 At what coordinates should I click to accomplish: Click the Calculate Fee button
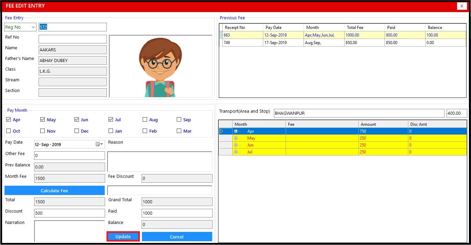click(x=54, y=191)
